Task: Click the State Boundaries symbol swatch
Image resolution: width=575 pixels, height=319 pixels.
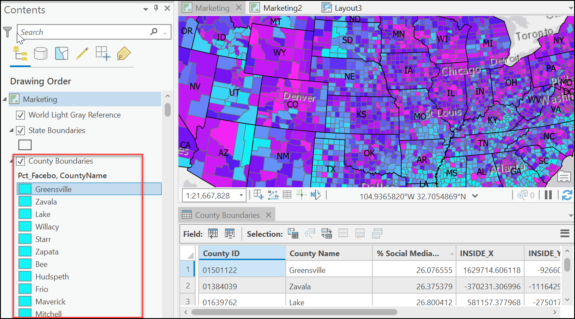Action: point(25,145)
